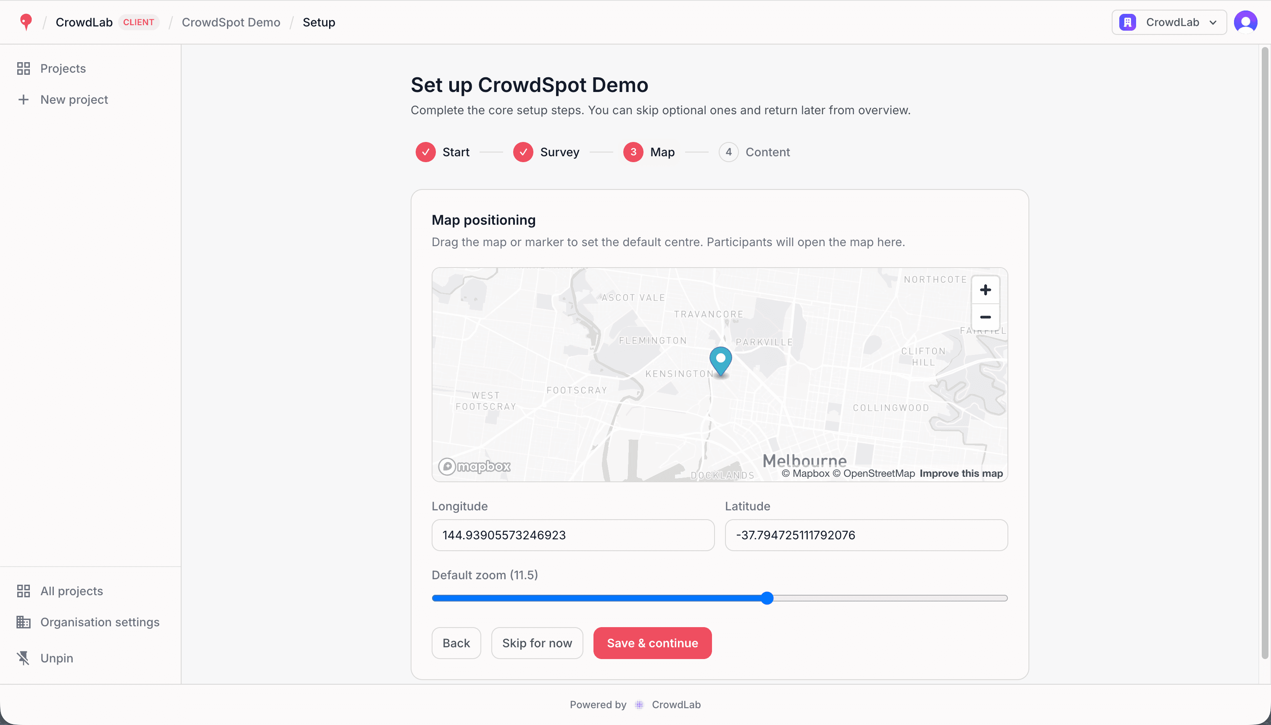Click the Unpin pin icon
The width and height of the screenshot is (1271, 725).
pyautogui.click(x=24, y=658)
